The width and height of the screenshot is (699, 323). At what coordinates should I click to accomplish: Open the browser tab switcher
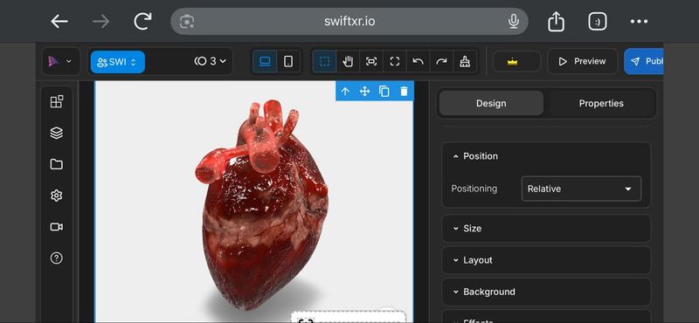point(598,21)
